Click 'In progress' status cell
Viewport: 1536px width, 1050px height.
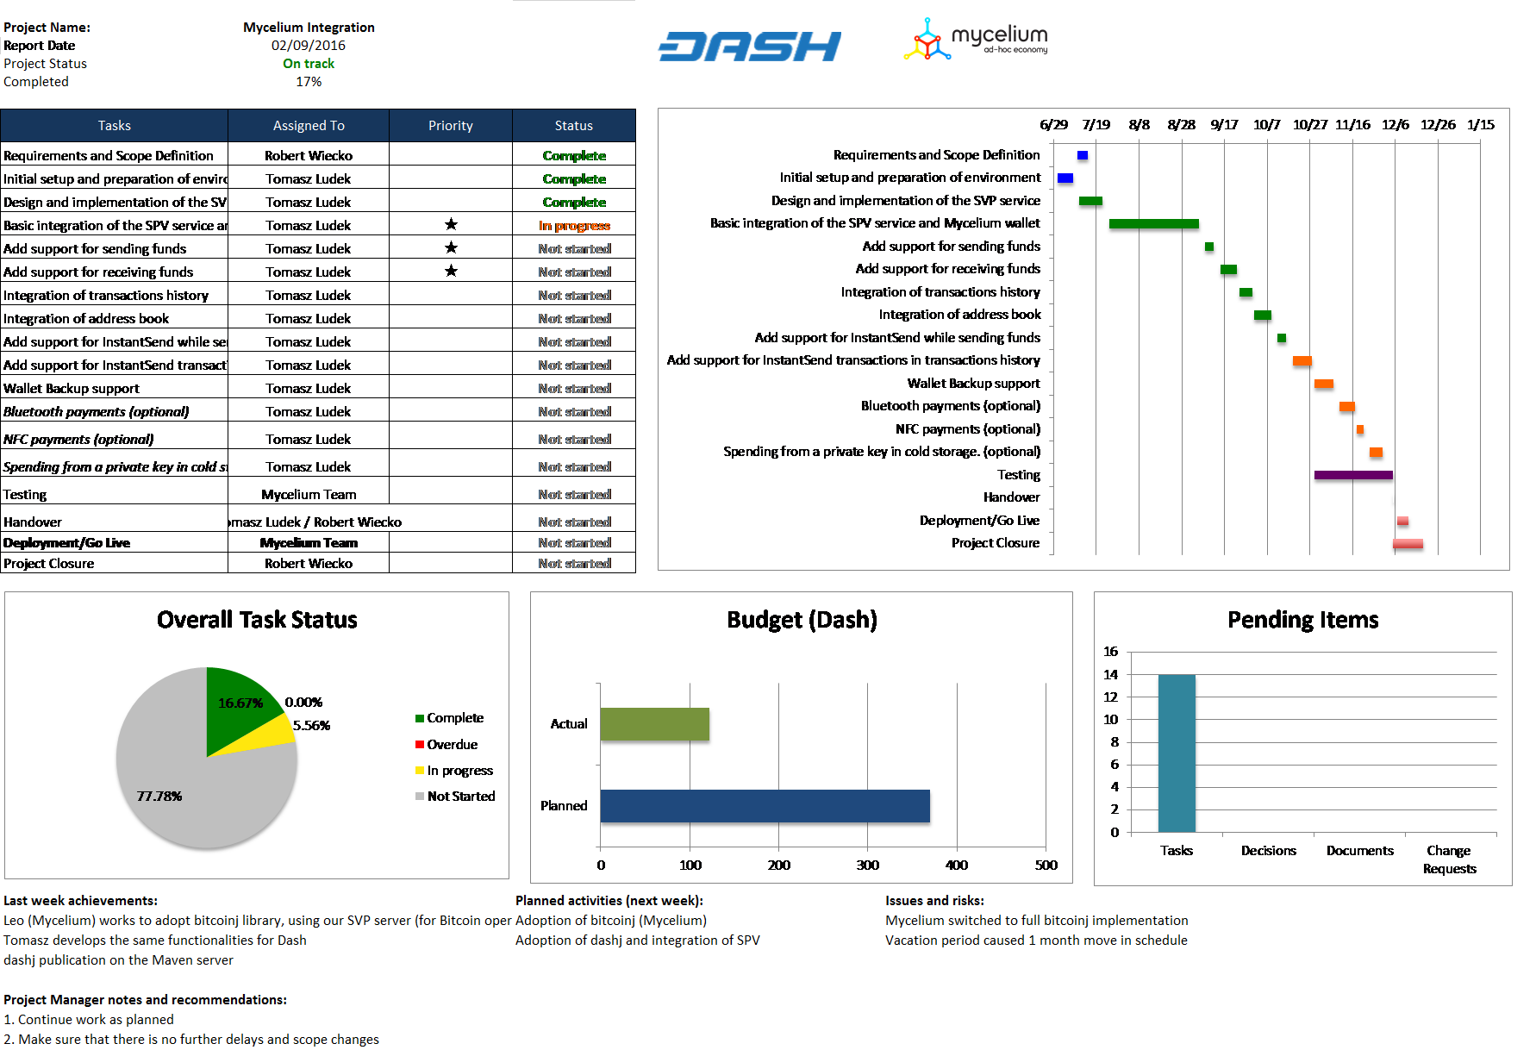click(x=574, y=225)
